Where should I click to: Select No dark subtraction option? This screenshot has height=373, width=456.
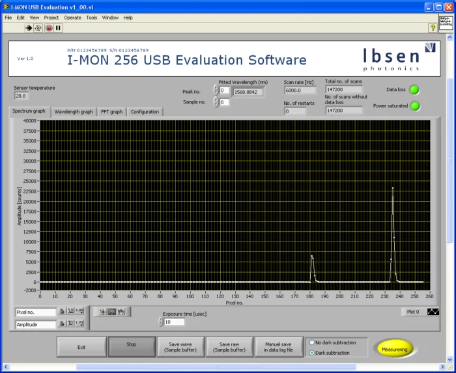(x=312, y=342)
